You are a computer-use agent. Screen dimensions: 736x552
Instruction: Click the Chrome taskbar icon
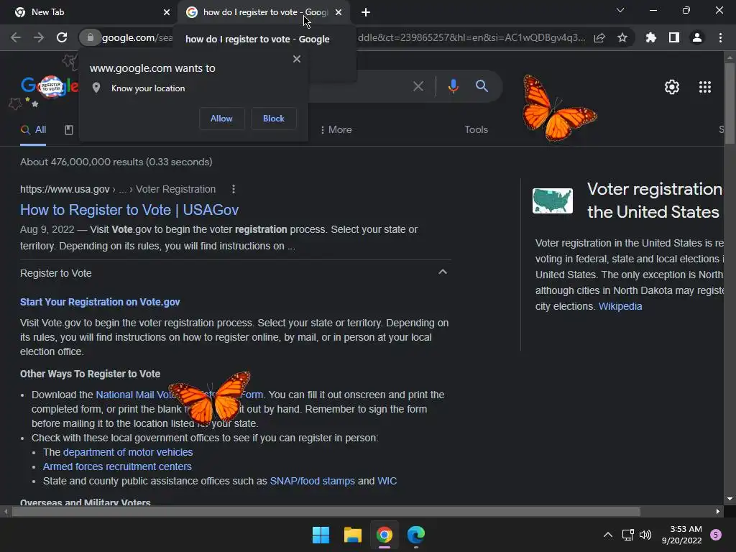pos(384,535)
